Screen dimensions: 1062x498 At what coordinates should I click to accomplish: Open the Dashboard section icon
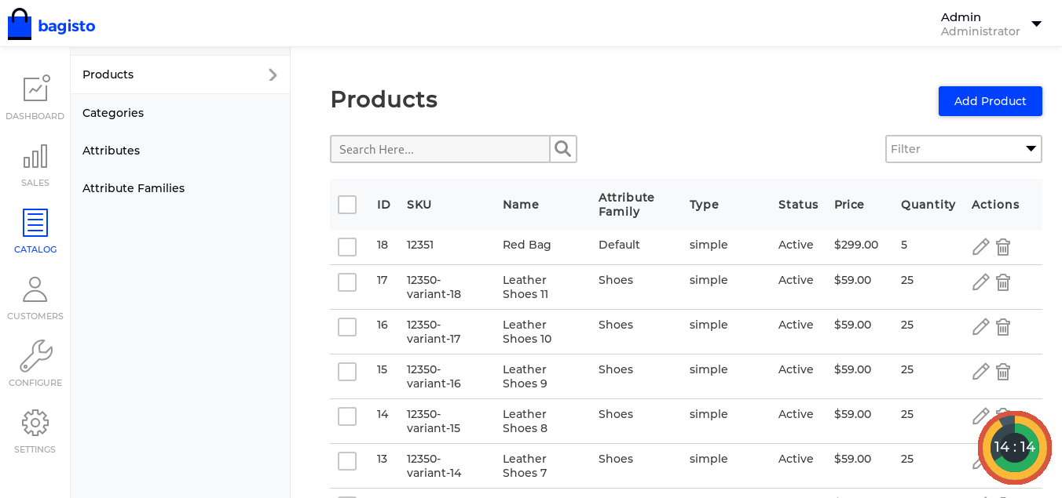pyautogui.click(x=36, y=89)
